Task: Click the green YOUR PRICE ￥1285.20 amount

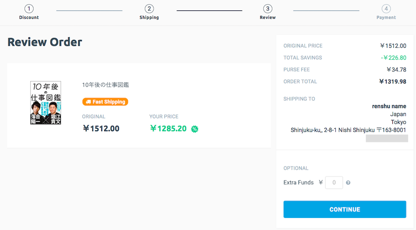Action: point(168,129)
